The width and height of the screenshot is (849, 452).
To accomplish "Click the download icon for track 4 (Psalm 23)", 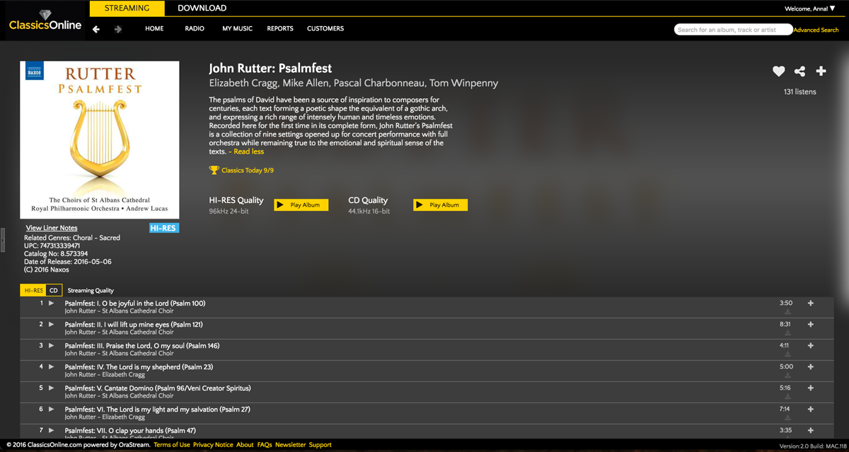I will point(787,376).
